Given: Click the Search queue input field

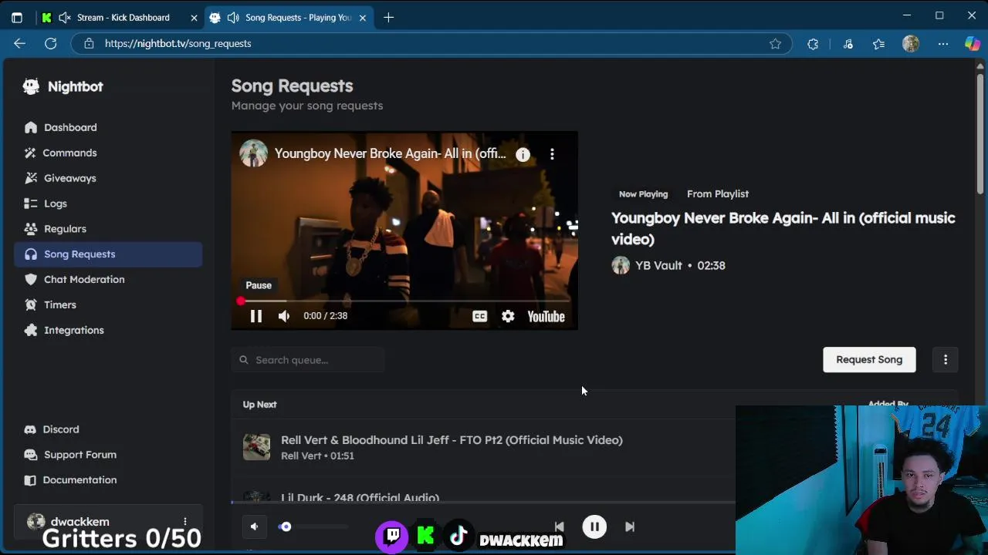Looking at the screenshot, I should (307, 360).
